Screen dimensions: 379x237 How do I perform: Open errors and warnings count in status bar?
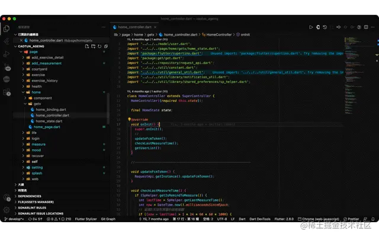point(59,219)
